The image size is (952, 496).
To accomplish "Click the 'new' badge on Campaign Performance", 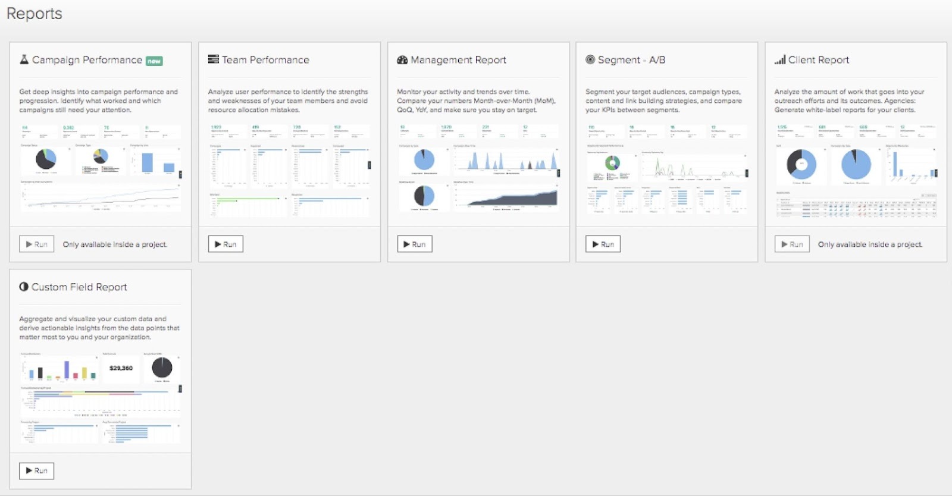I will point(154,61).
